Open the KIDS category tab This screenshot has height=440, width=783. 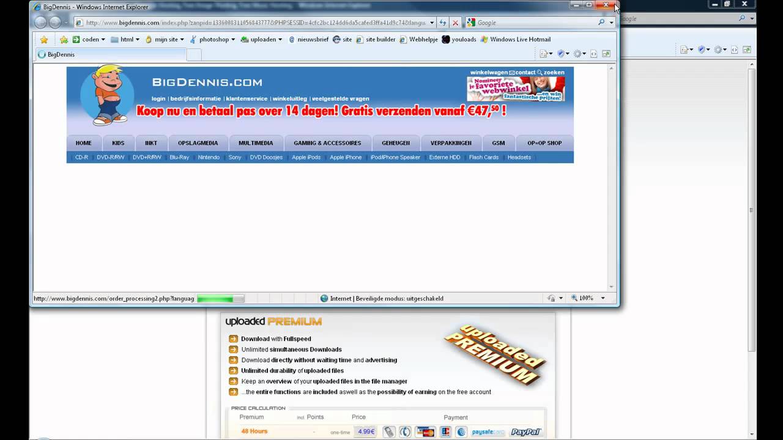118,143
